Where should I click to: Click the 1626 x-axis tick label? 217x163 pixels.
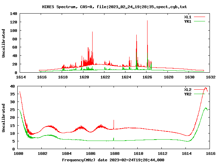tap(147, 77)
